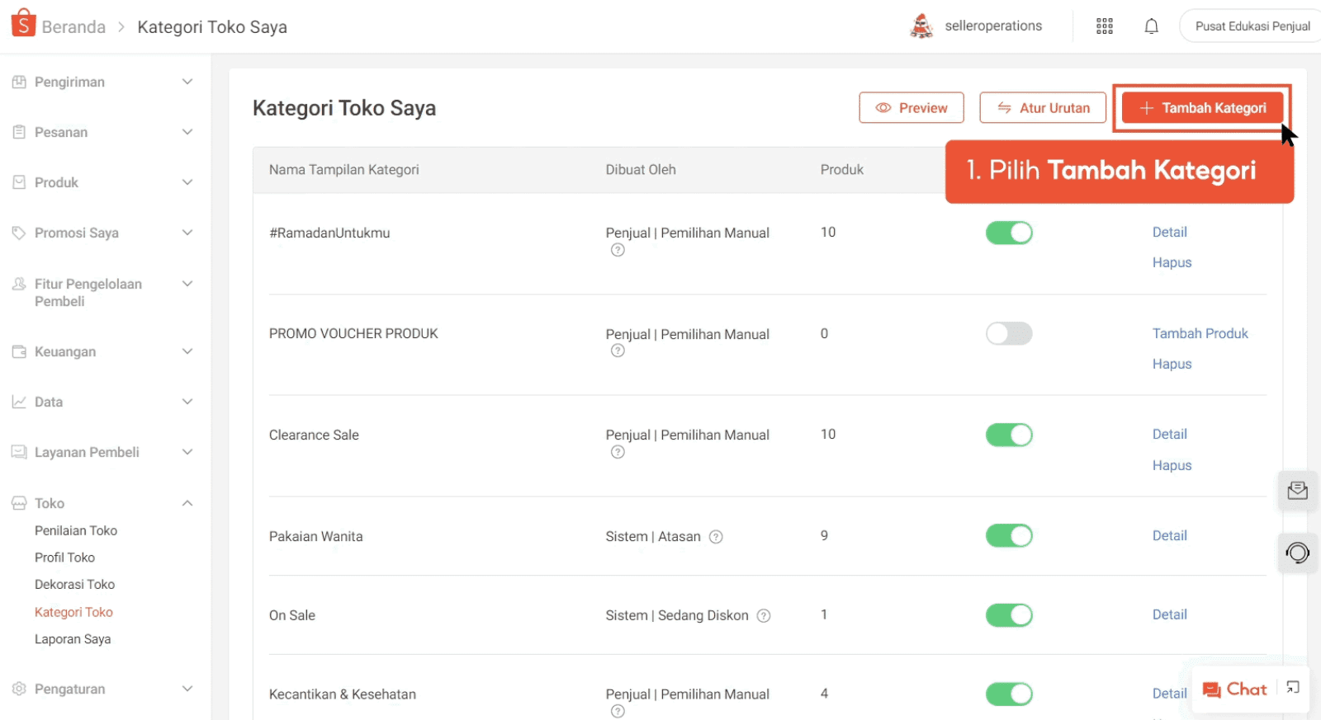The width and height of the screenshot is (1321, 720).
Task: Switch off the Pakaian Wanita toggle
Action: [x=1009, y=536]
